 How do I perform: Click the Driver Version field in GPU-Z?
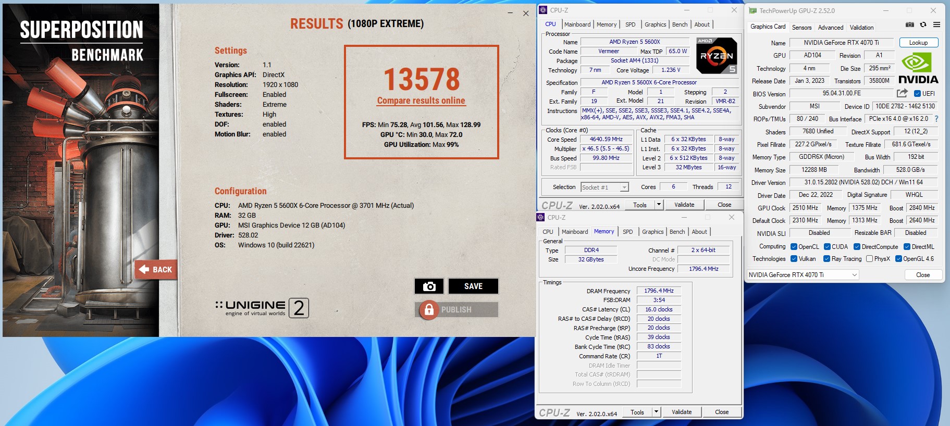click(863, 182)
